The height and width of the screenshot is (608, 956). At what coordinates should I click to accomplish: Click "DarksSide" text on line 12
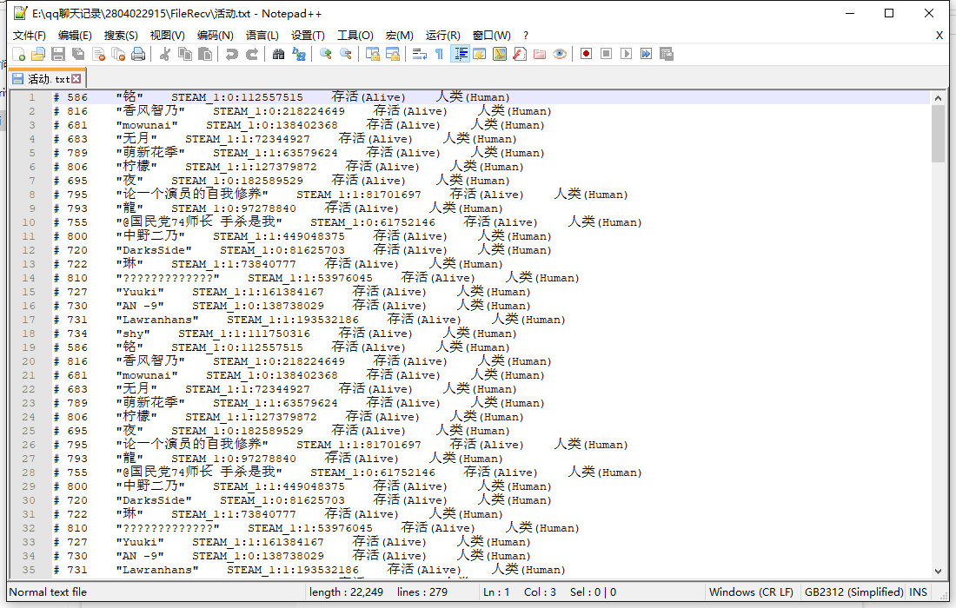(154, 250)
